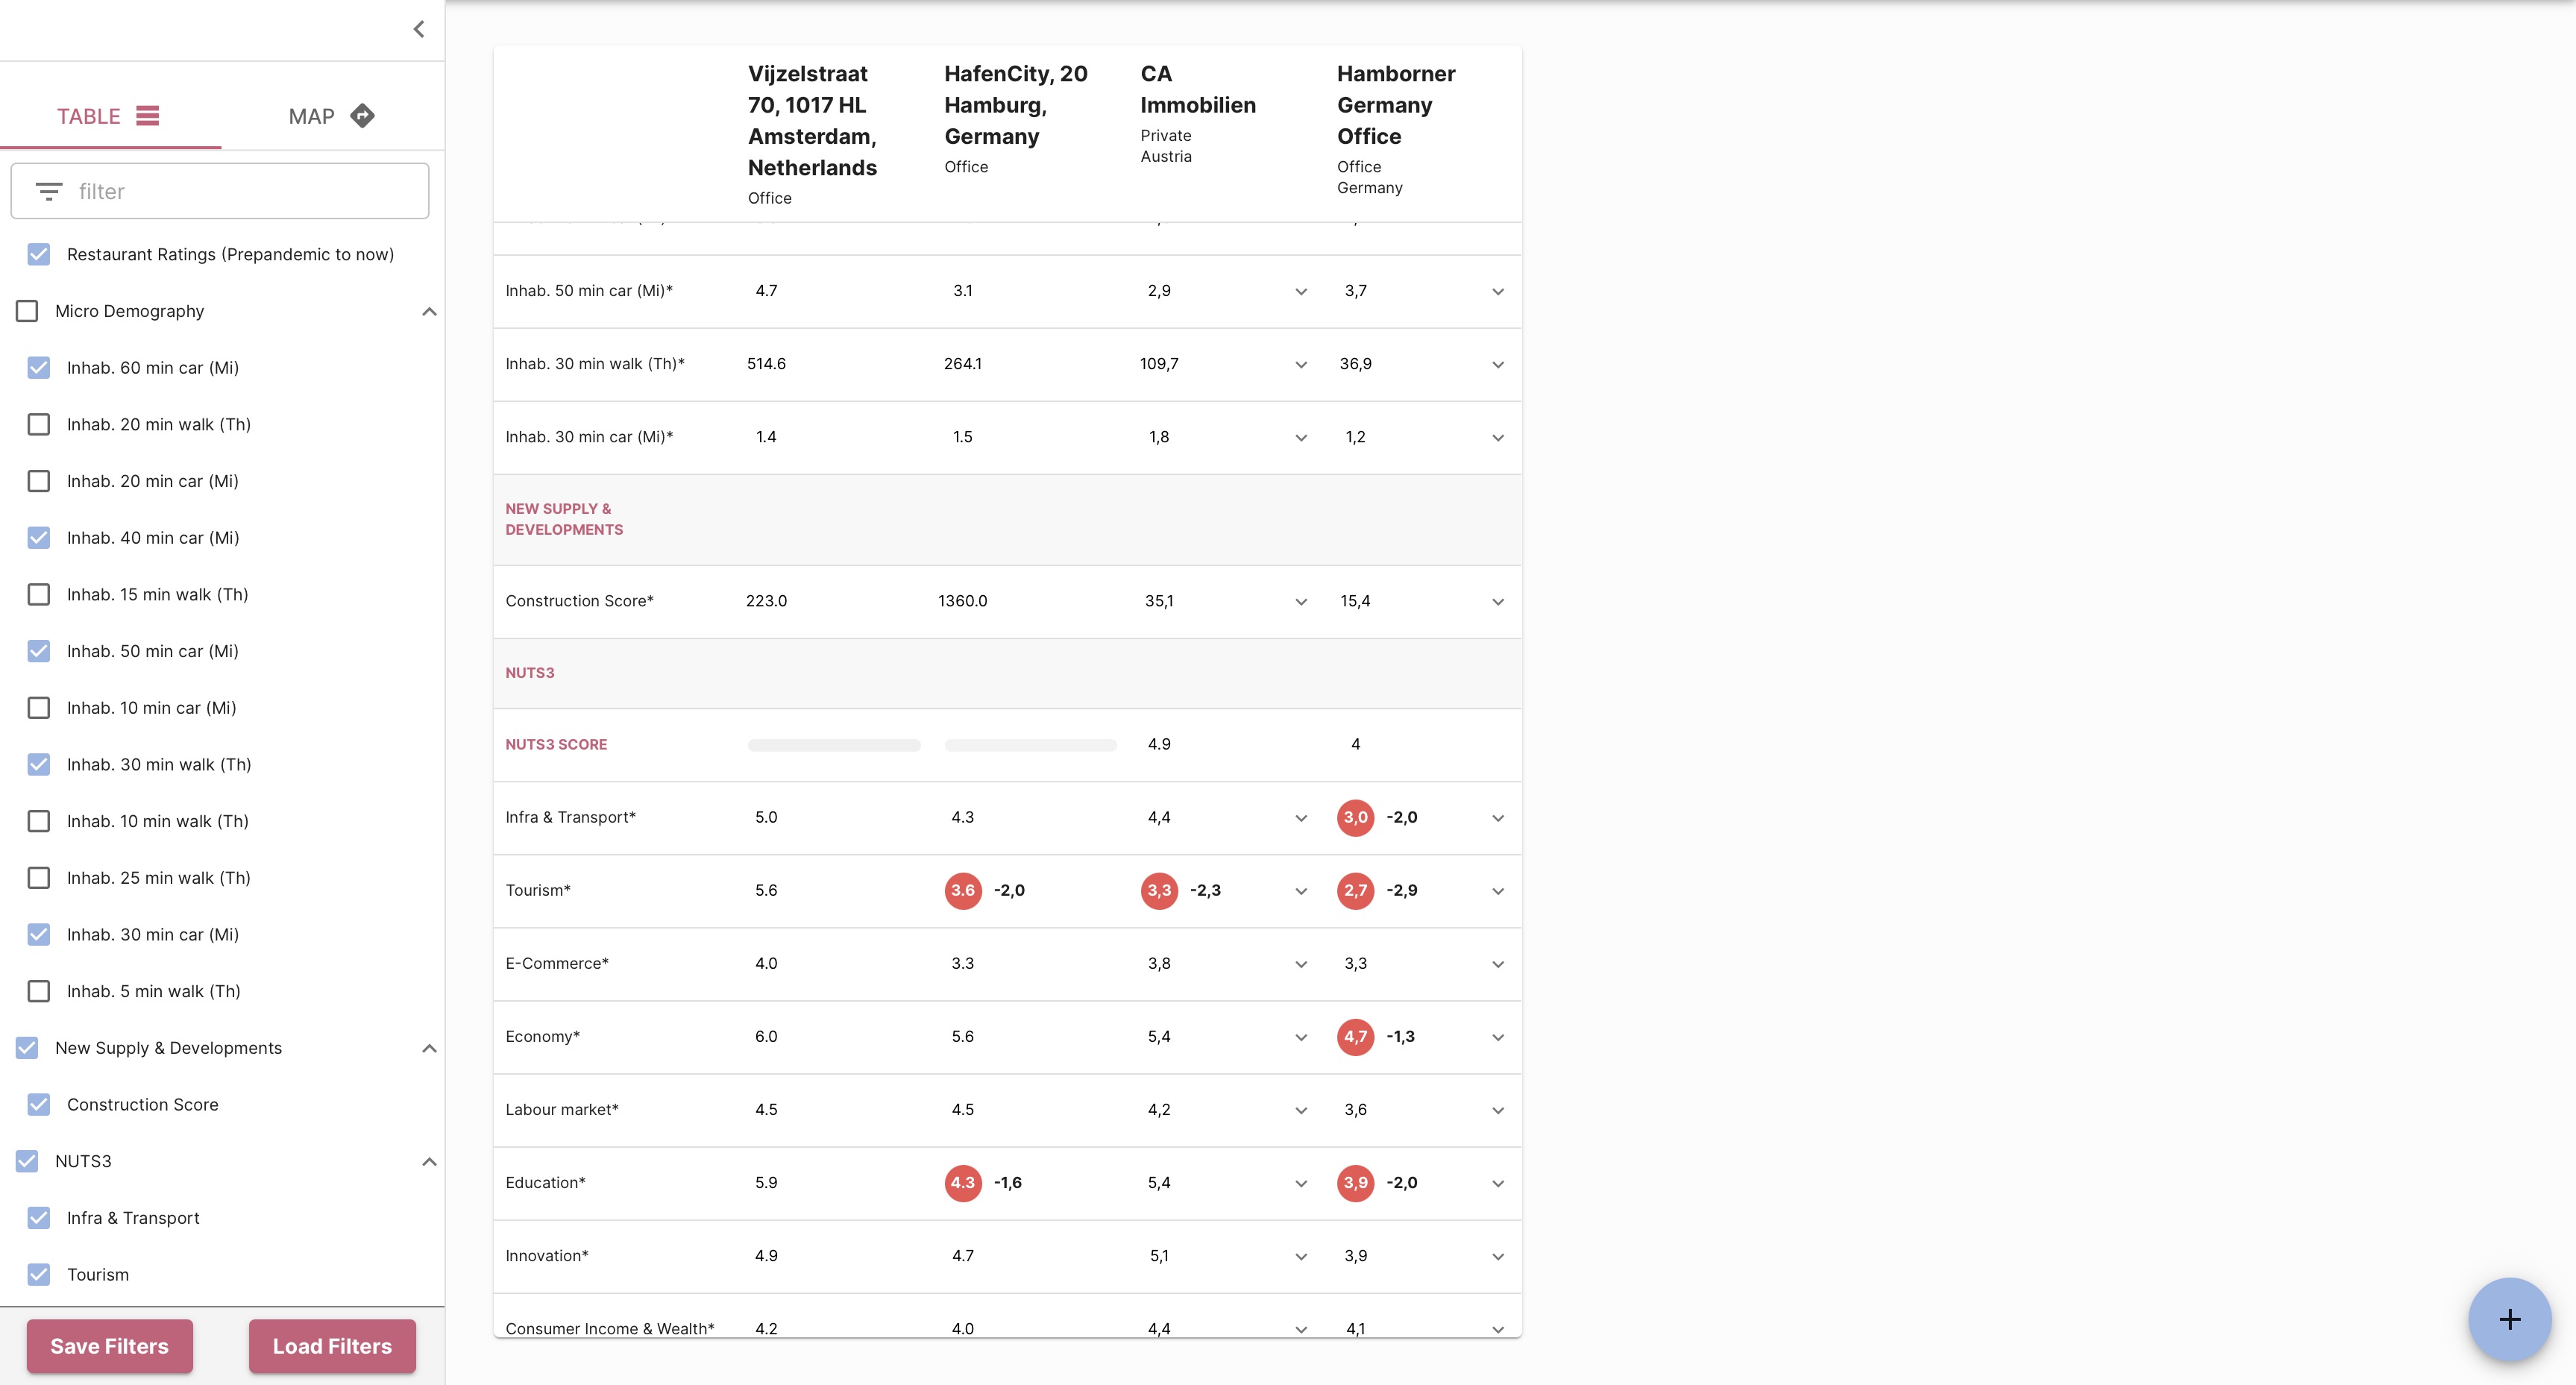Image resolution: width=2576 pixels, height=1385 pixels.
Task: Uncheck Infra & Transport filter
Action: [x=39, y=1218]
